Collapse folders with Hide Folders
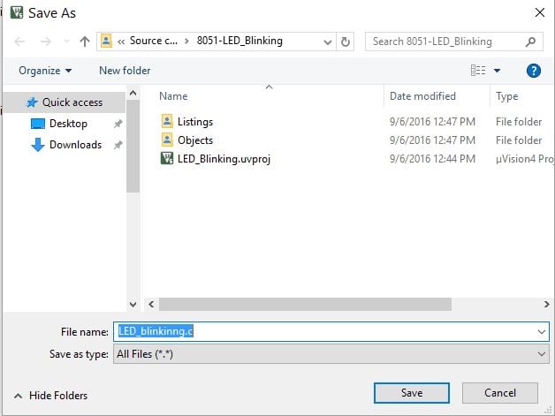Screen dimensions: 555x416 tap(51, 396)
